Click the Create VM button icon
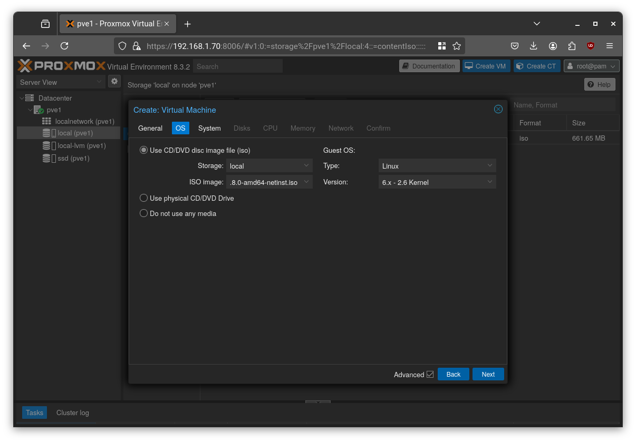Viewport: 636px width, 442px height. [468, 66]
